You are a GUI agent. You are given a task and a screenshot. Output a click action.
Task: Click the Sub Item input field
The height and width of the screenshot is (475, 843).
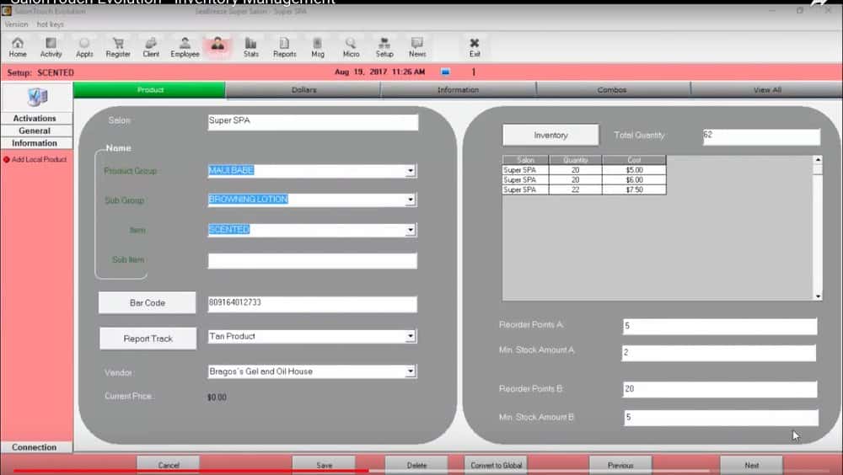(x=313, y=260)
